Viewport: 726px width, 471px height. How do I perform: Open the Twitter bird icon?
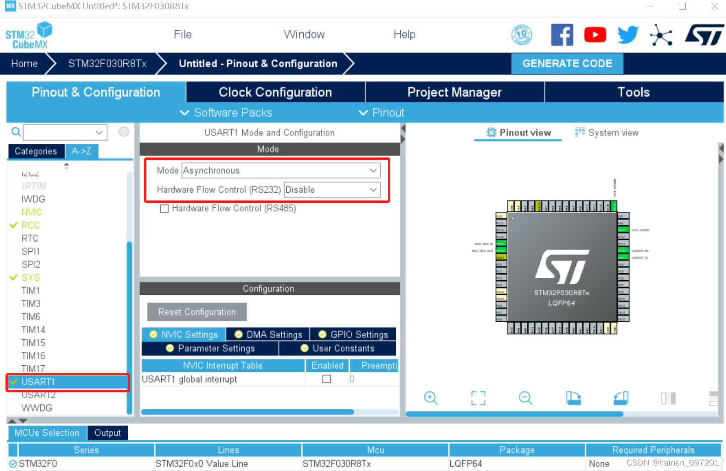coord(628,35)
